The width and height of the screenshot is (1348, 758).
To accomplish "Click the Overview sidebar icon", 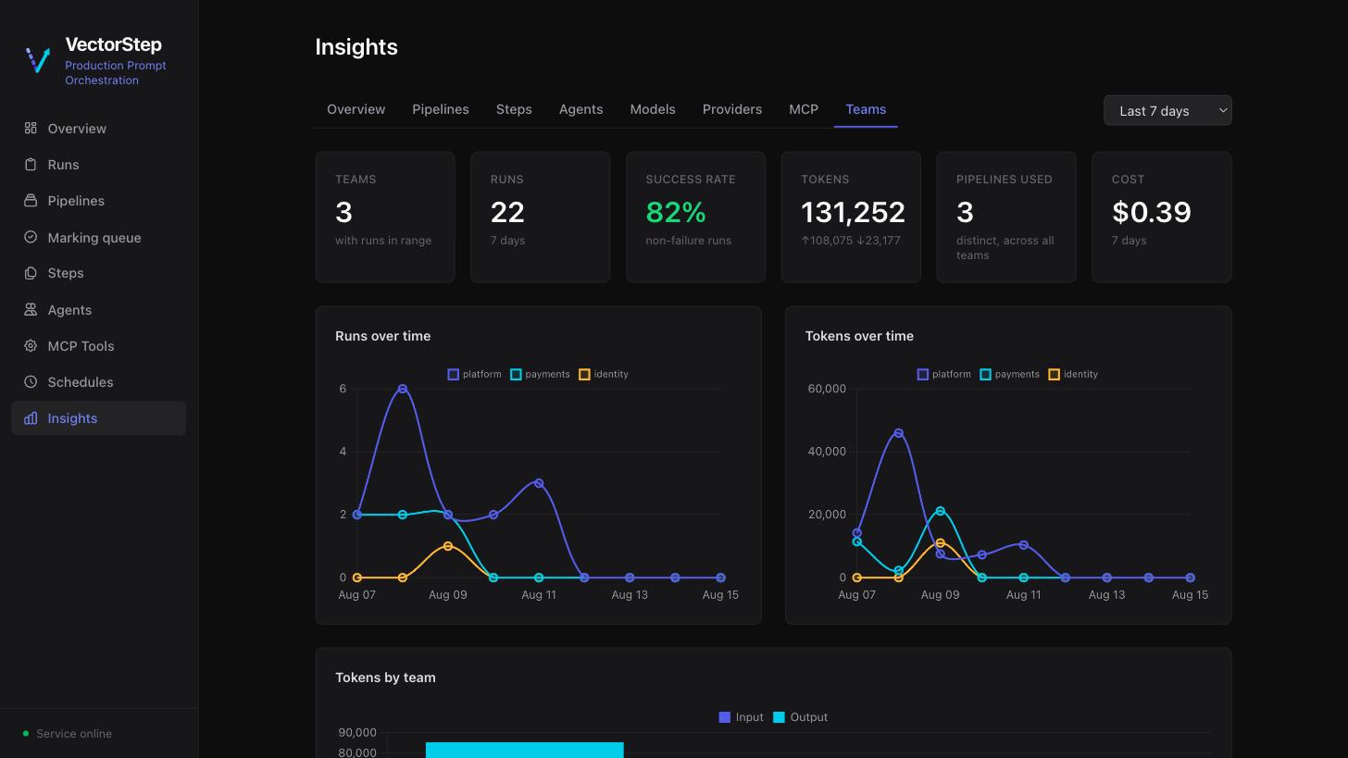I will [x=31, y=128].
